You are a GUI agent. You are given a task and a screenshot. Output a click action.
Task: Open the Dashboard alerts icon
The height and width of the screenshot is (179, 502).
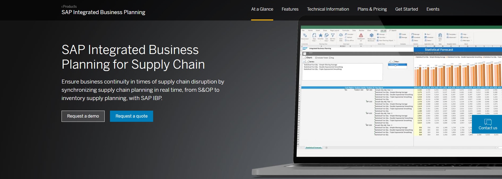coord(361,35)
